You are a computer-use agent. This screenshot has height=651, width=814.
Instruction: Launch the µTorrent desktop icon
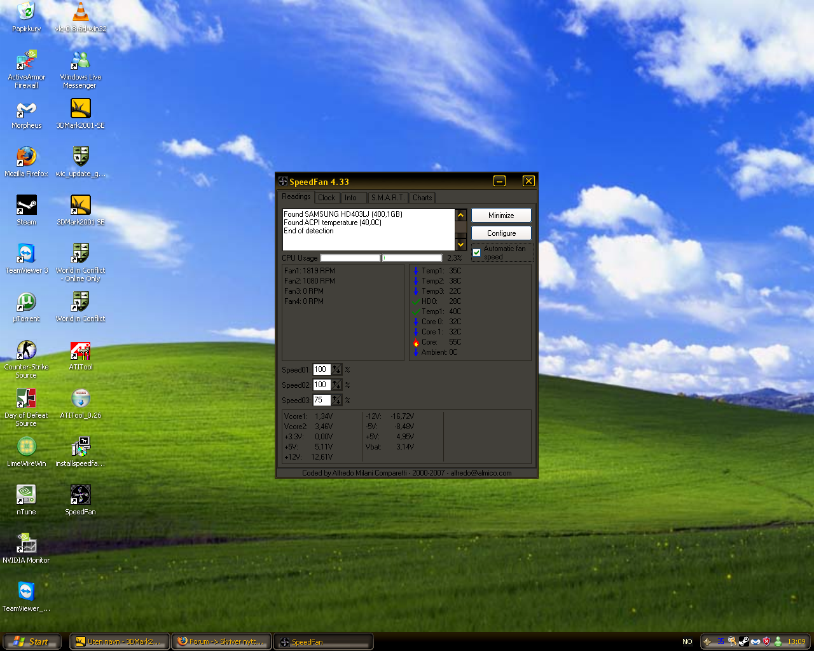(x=26, y=302)
